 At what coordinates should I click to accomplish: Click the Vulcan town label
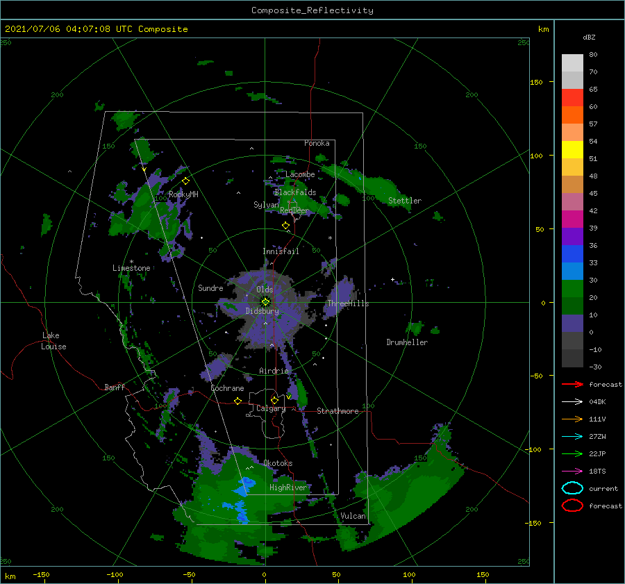[x=353, y=516]
